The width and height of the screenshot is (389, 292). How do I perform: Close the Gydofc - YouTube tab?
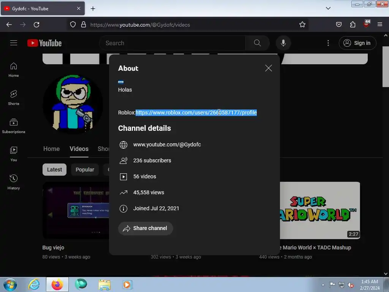coord(78,8)
